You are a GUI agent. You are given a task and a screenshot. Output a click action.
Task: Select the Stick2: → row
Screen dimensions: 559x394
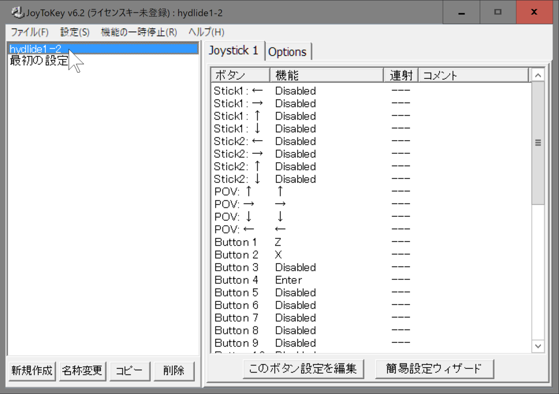pyautogui.click(x=371, y=154)
